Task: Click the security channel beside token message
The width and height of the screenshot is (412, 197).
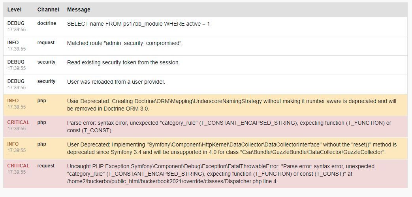Action: 46,62
